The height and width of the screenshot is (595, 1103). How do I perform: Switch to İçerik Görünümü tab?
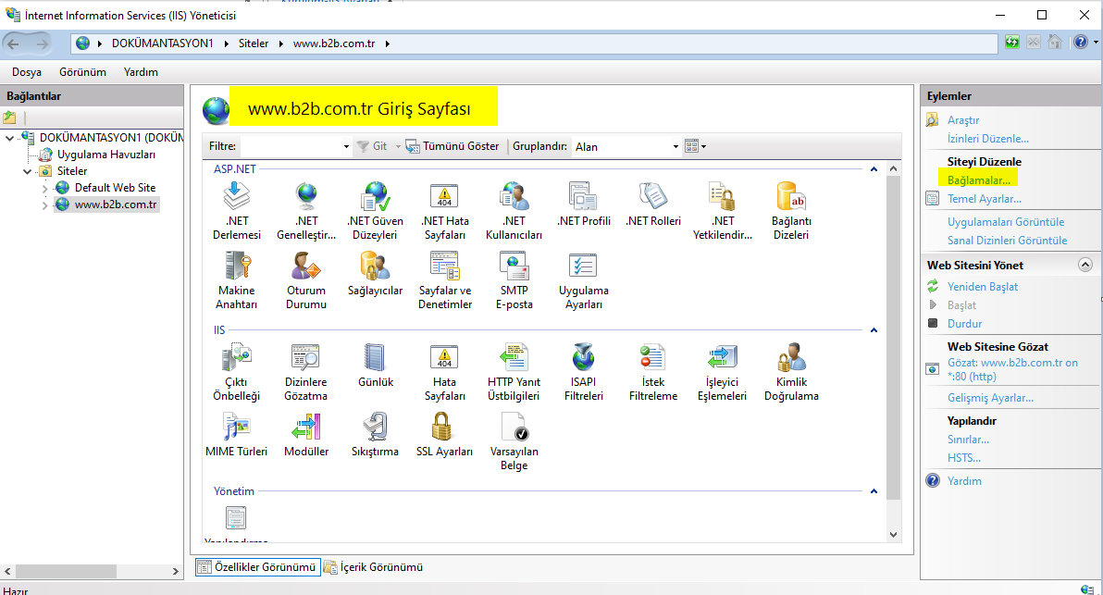tap(374, 567)
